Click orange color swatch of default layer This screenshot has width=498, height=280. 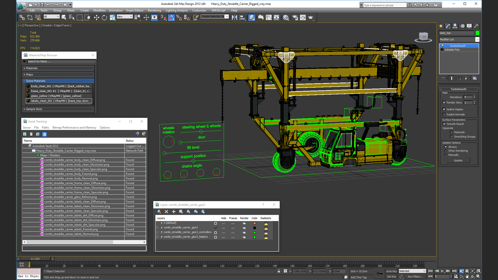pos(254,223)
